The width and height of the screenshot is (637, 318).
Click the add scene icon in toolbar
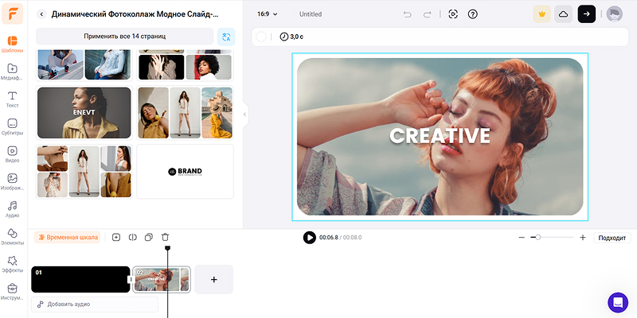[x=116, y=237]
